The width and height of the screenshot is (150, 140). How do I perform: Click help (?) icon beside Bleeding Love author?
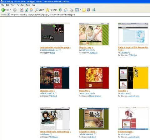click(56, 93)
